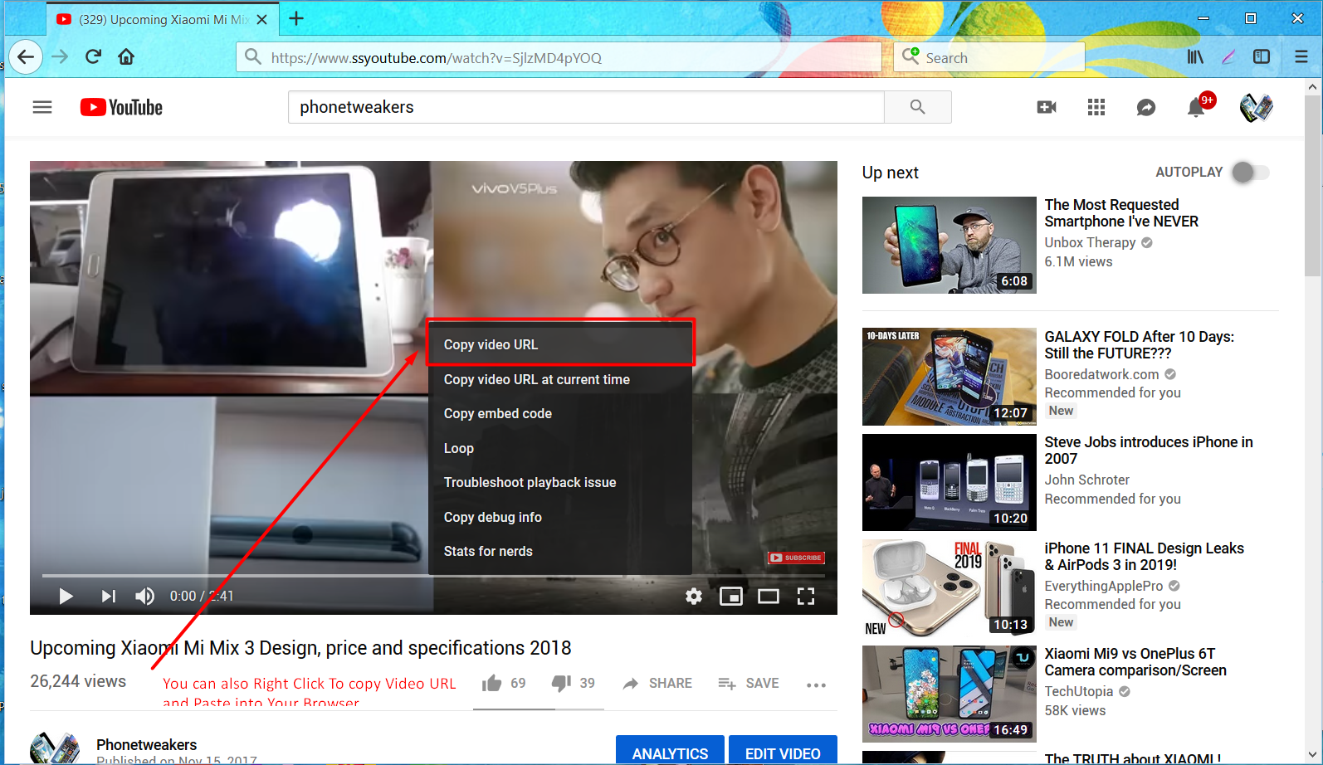Like the video with thumbs up
The image size is (1323, 765).
click(x=492, y=683)
